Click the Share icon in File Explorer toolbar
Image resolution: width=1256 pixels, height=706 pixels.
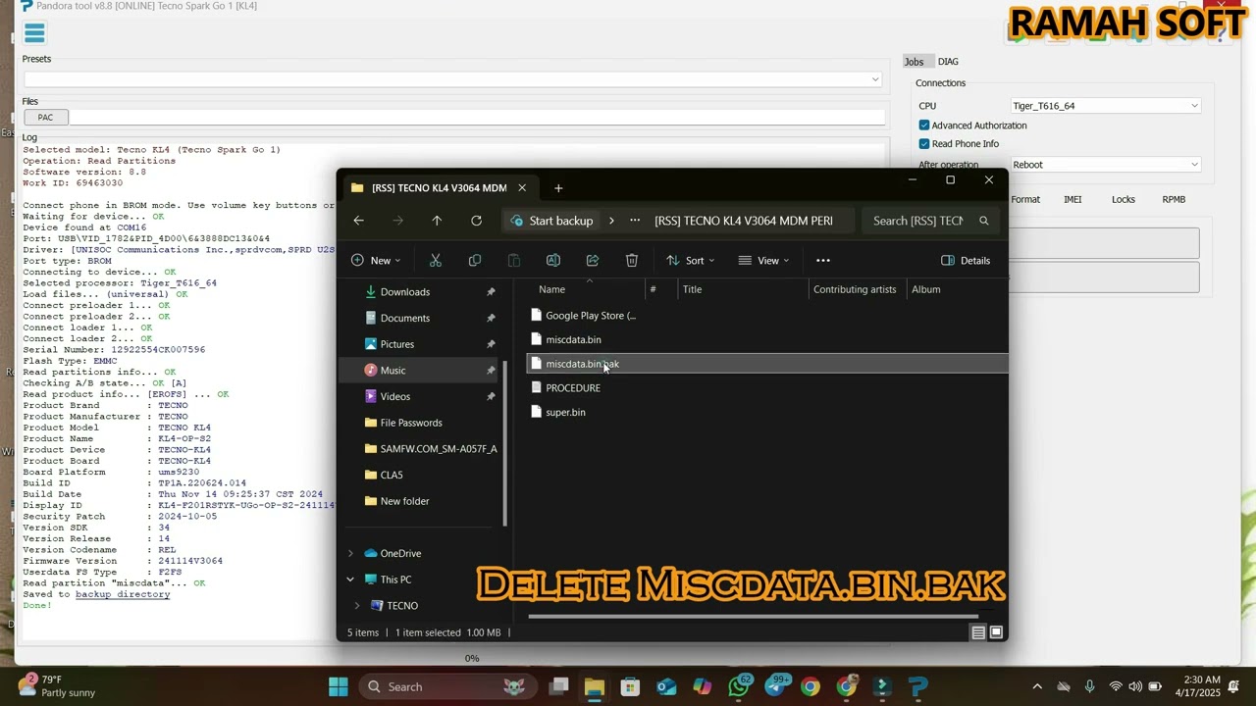593,261
